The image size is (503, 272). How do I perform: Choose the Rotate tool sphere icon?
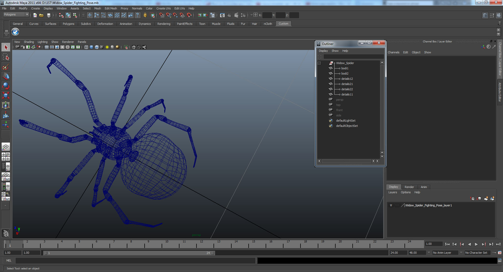(6, 86)
